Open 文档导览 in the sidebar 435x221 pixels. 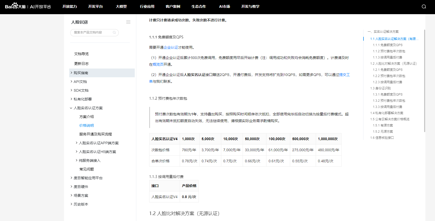point(81,54)
